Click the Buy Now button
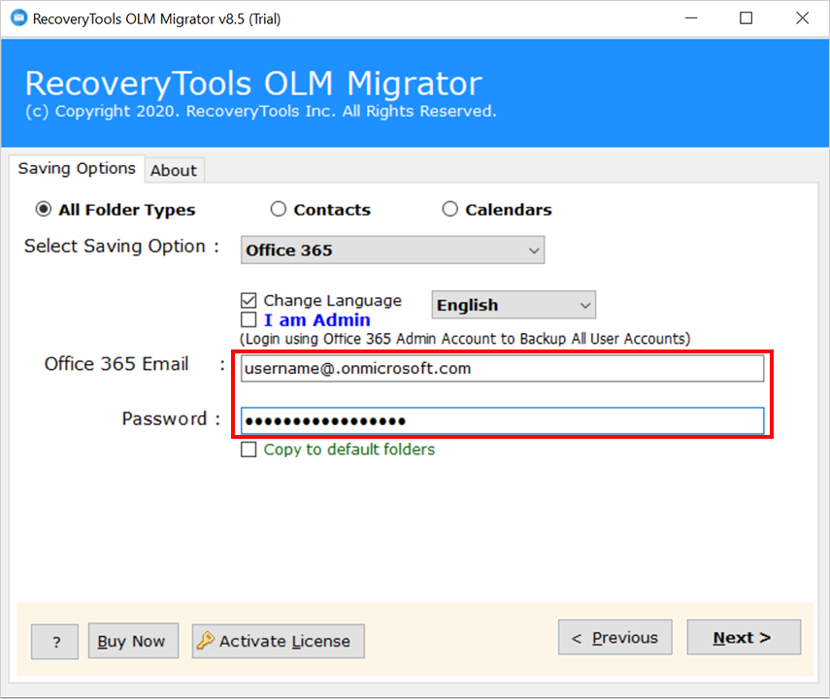The image size is (830, 699). (133, 641)
